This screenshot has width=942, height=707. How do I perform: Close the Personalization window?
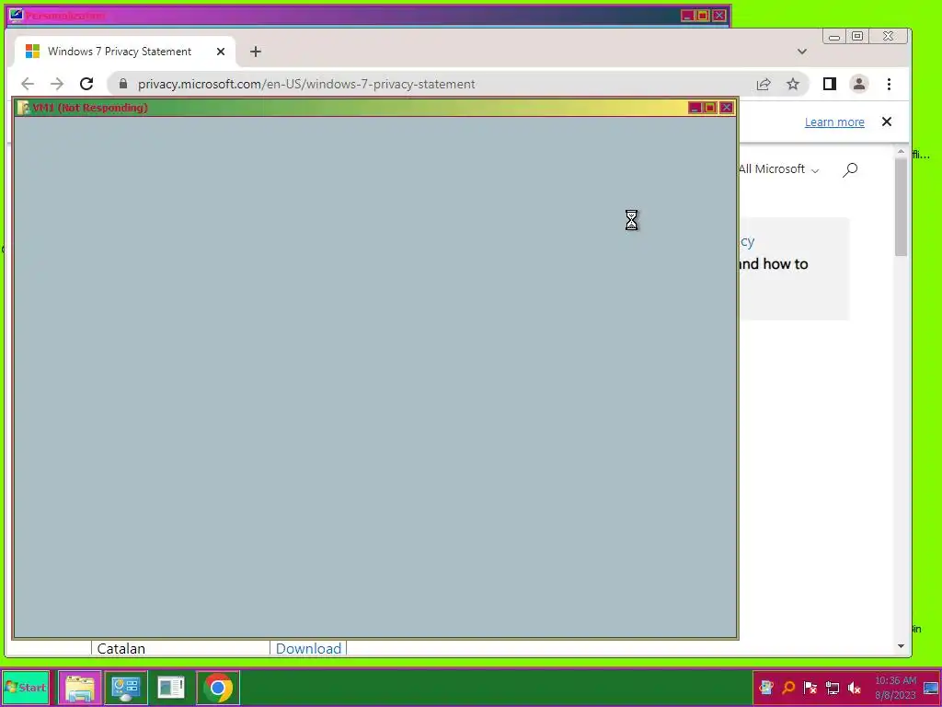(718, 16)
